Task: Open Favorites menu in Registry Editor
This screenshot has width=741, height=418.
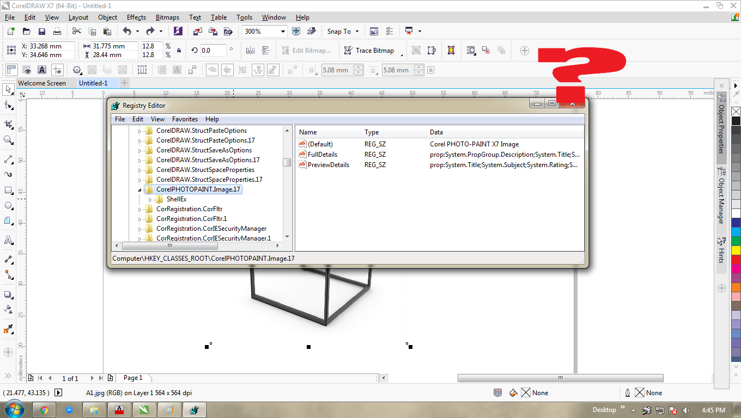Action: pyautogui.click(x=185, y=119)
